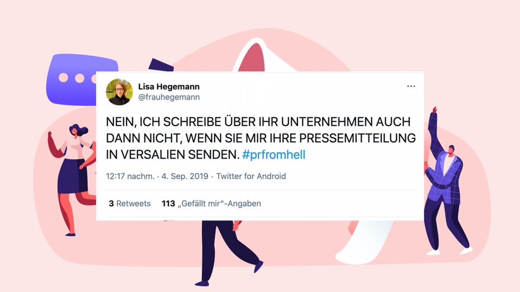The image size is (520, 292).
Task: Open the three-dot more options menu
Action: 411,86
